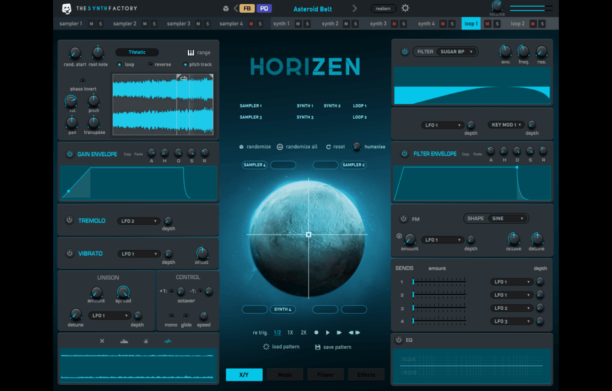The image size is (612, 391).
Task: Play the X/Y pattern
Action: (328, 333)
